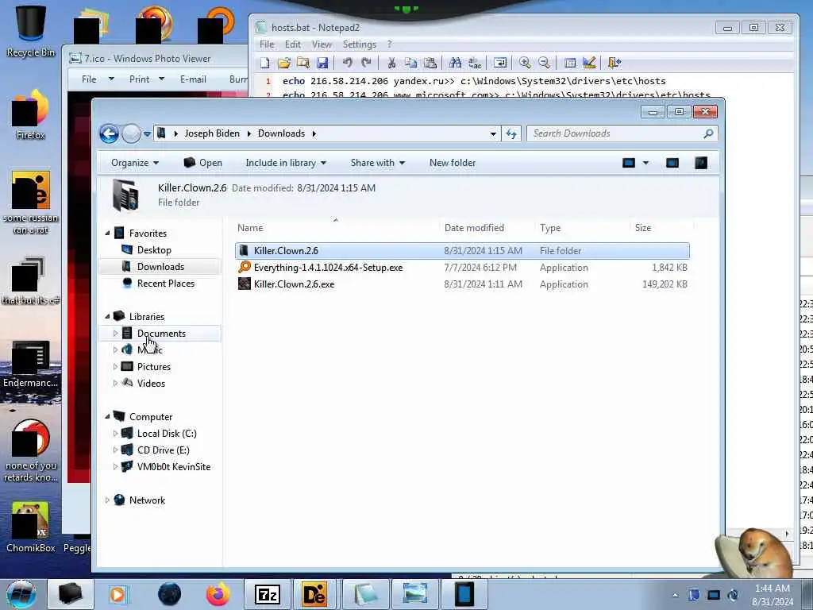Viewport: 813px width, 610px height.
Task: Open File menu in Notepad2
Action: tap(267, 44)
